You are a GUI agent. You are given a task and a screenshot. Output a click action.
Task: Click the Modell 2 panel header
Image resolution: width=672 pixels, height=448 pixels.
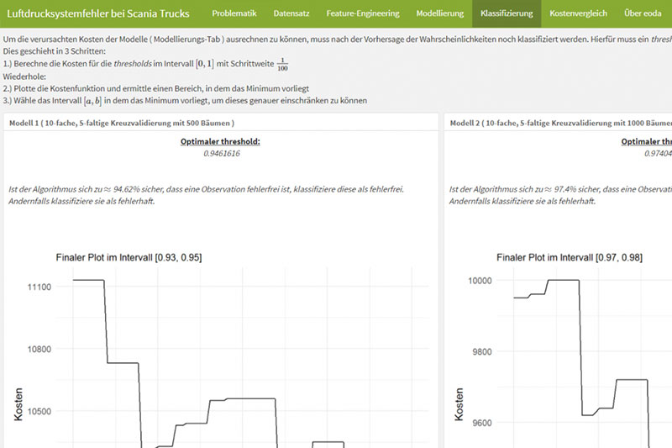(x=558, y=123)
